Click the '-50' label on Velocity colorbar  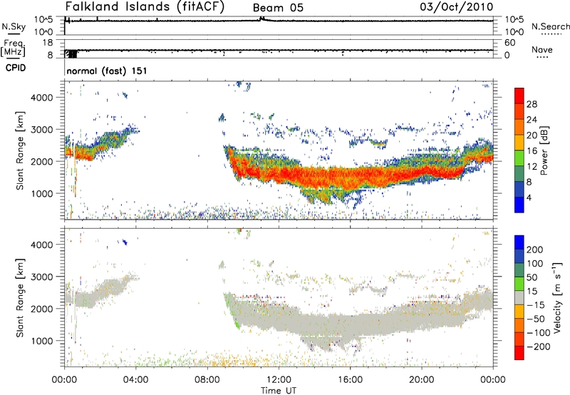coord(536,319)
